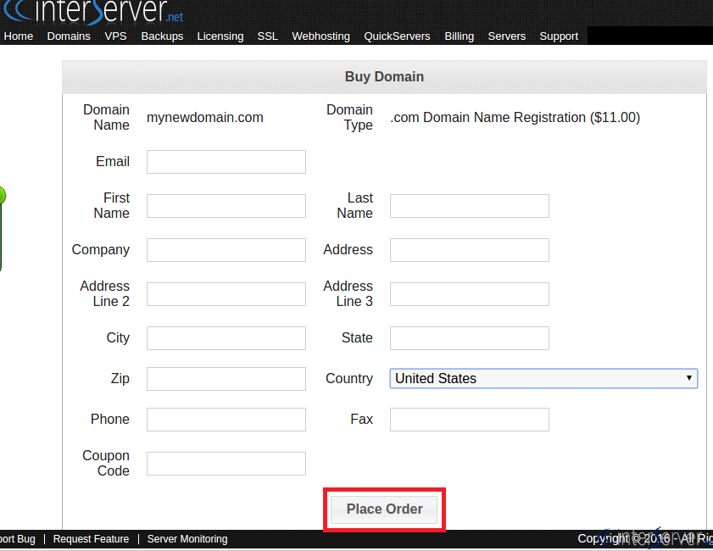Click the First Name field
Screen dimensions: 713x551
click(x=226, y=206)
